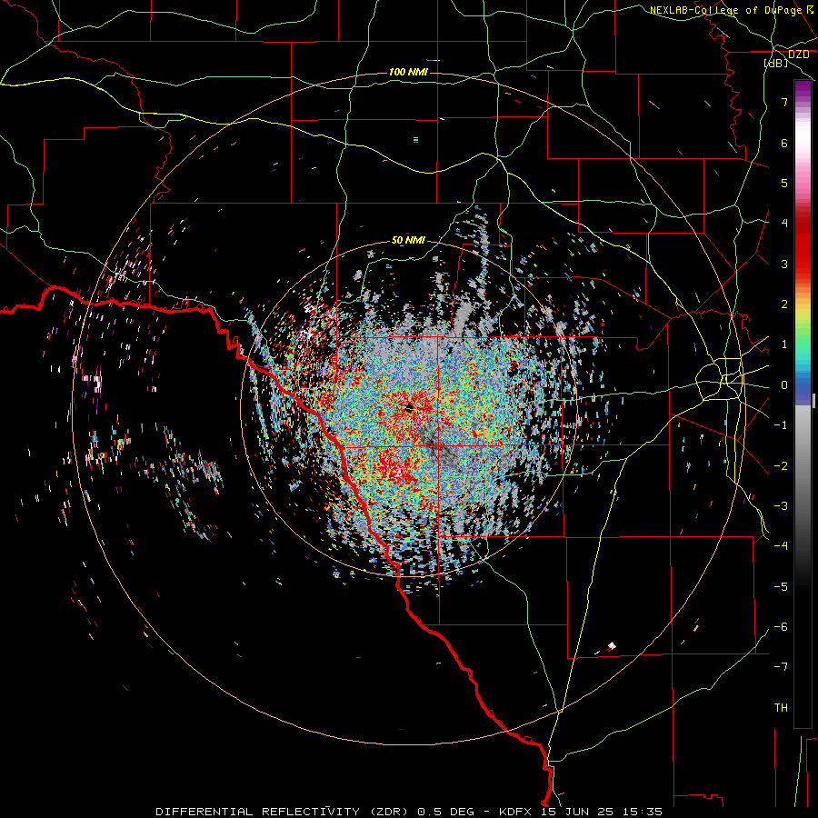Click the [dB] units label
This screenshot has height=818, width=818.
point(776,63)
